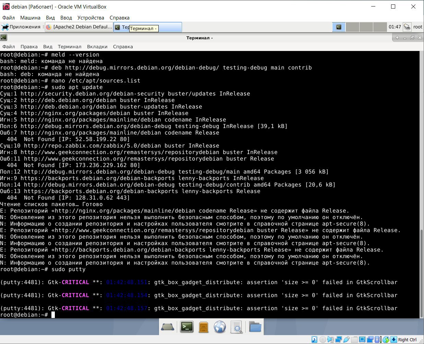The width and height of the screenshot is (424, 344).
Task: Click Show Desktop icon in dock
Action: click(x=168, y=328)
